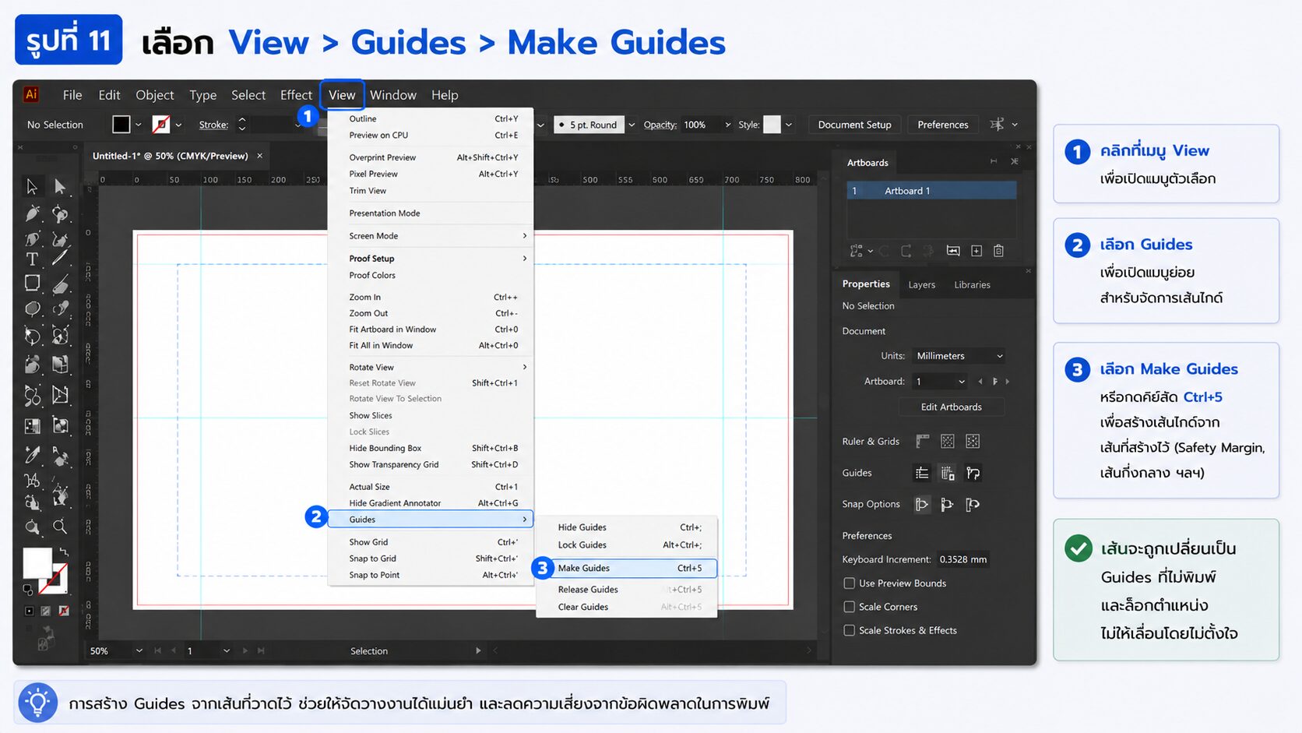
Task: Click the default fill and stroke icon
Action: pos(28,590)
